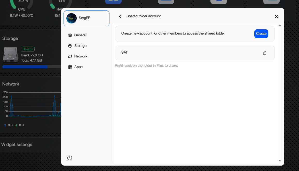299x171 pixels.
Task: Click the scrollbar up arrow in settings panel
Action: pyautogui.click(x=280, y=25)
